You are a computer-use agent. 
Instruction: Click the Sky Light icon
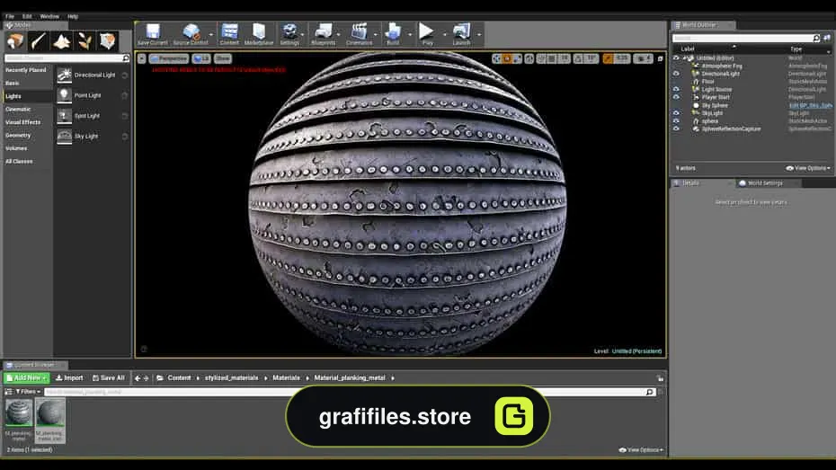[65, 136]
